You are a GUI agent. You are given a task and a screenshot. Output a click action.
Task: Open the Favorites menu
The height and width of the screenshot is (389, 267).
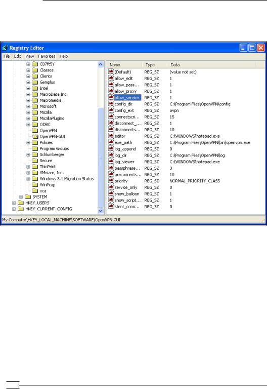(x=47, y=56)
